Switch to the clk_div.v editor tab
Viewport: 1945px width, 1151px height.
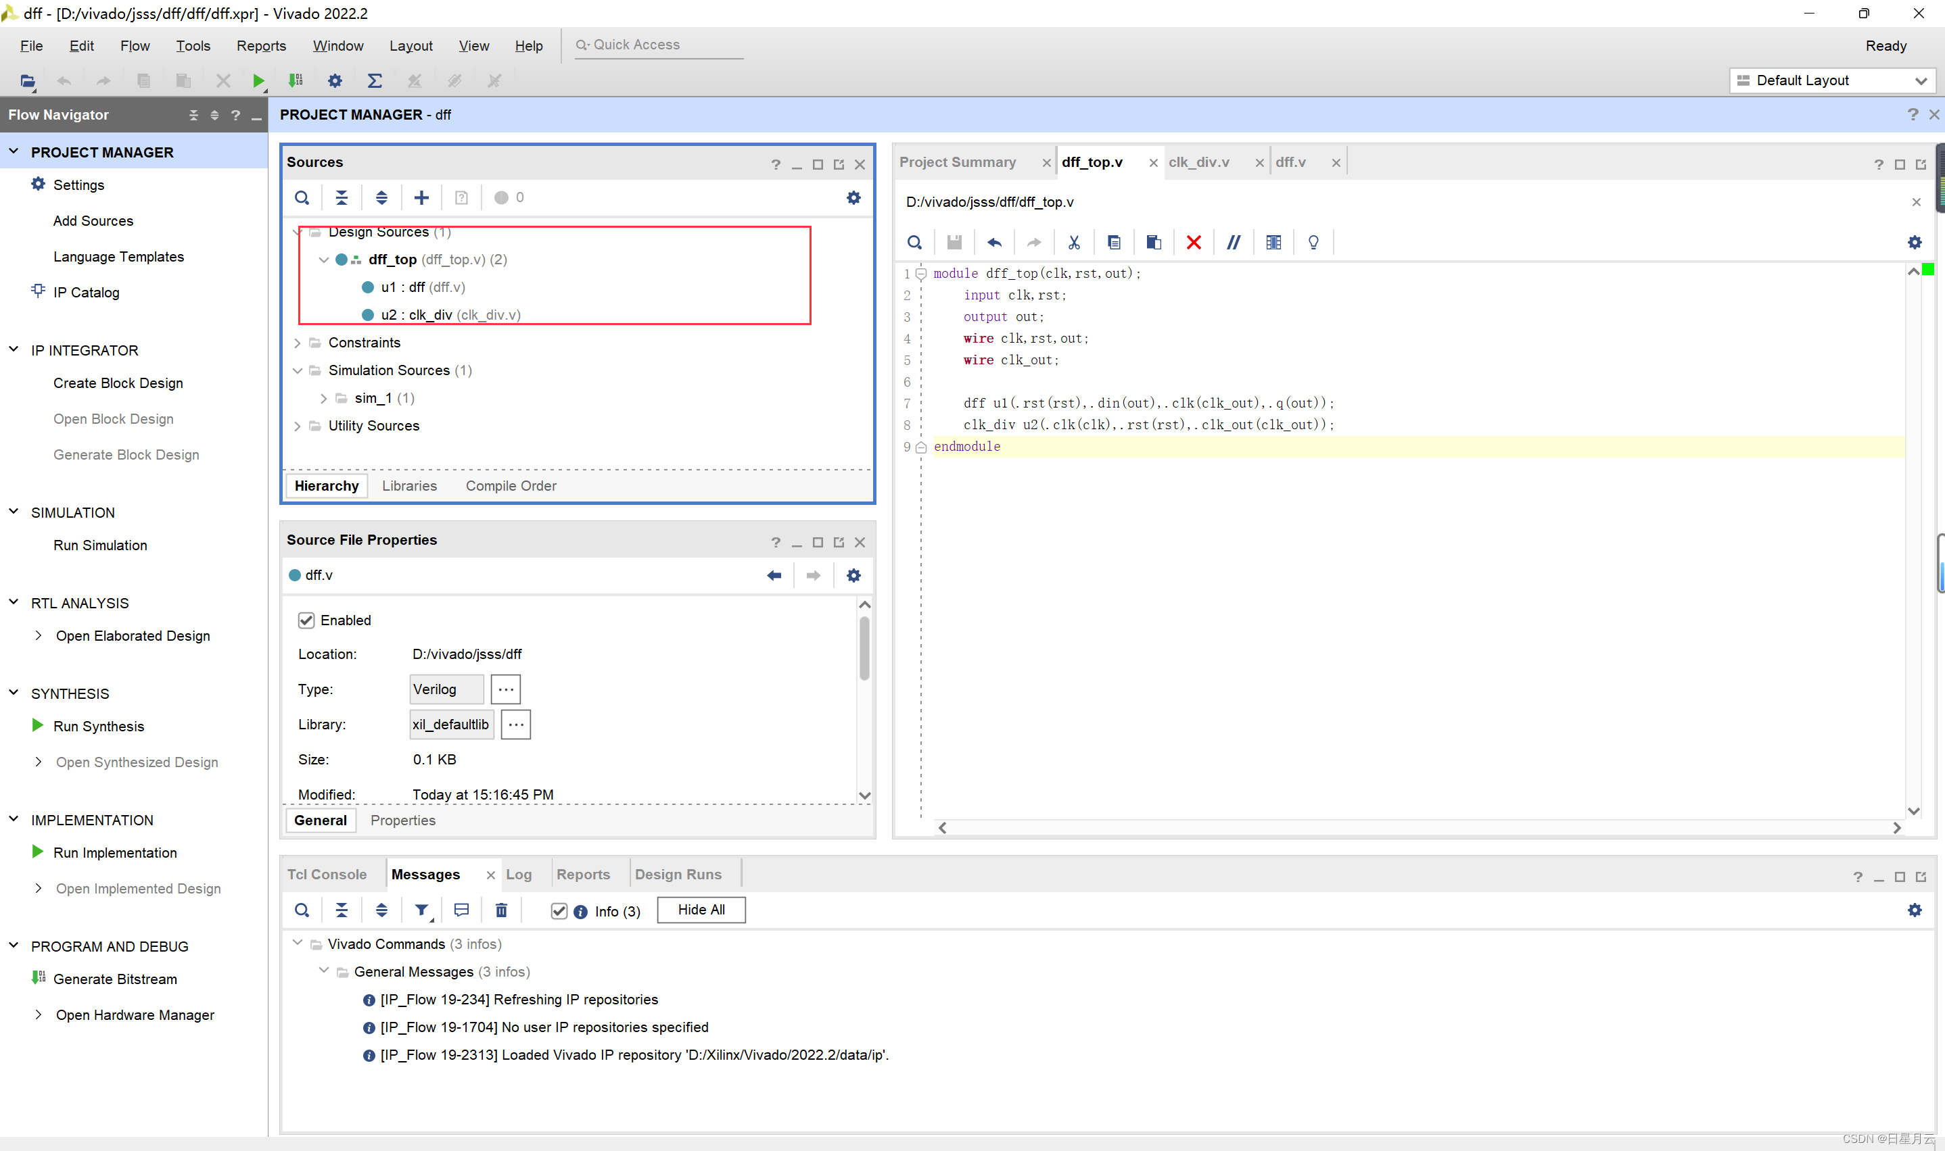tap(1198, 162)
